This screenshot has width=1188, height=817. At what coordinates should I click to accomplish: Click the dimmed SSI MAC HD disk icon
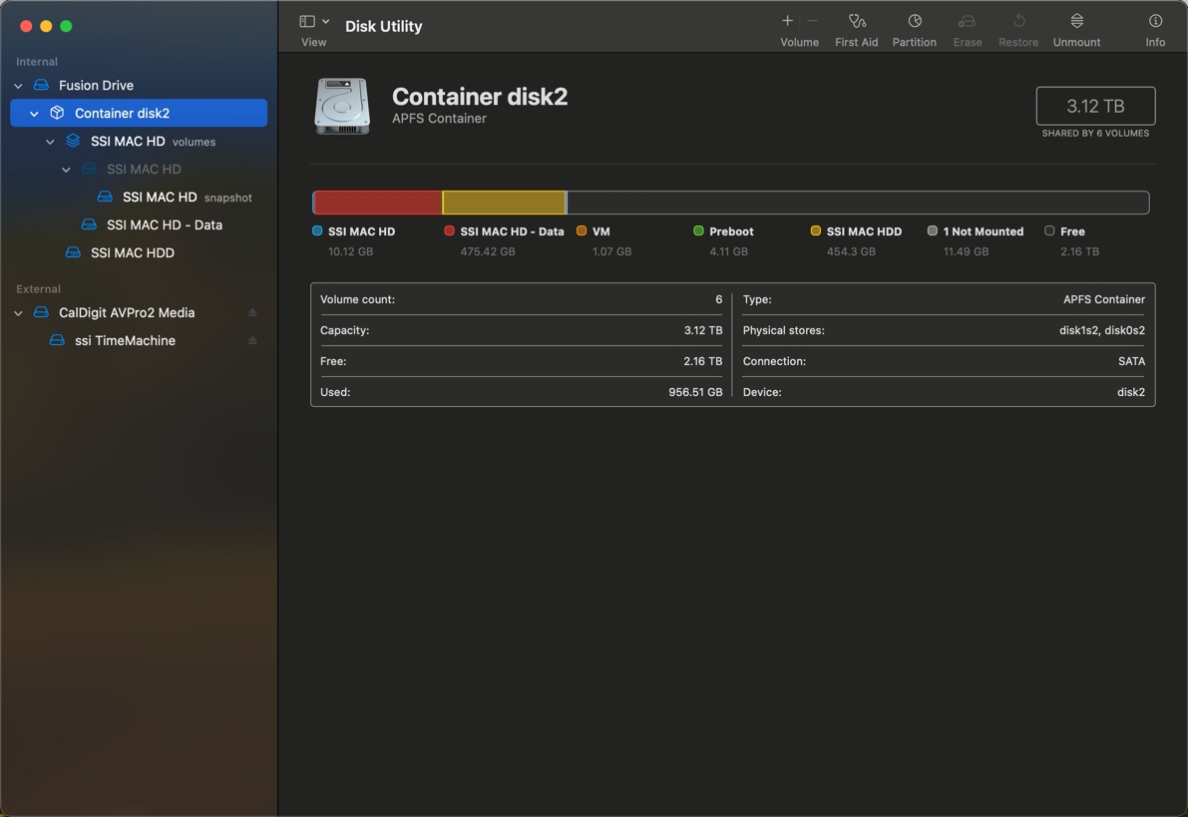point(89,169)
